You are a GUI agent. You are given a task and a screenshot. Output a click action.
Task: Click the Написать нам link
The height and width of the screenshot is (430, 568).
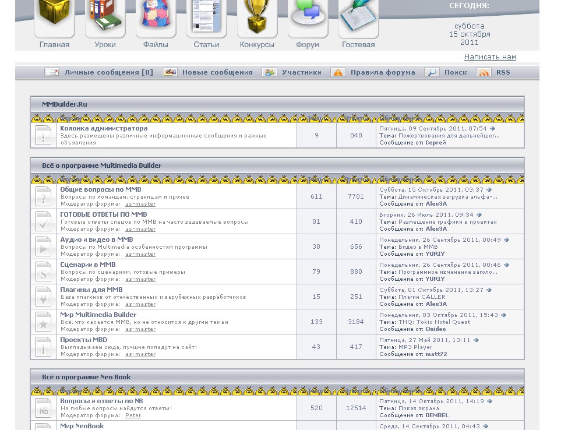[x=490, y=57]
